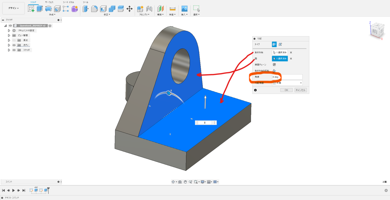Screen dimensions: 390x200
Task: Click the ViewCube in the corner
Action: [377, 31]
